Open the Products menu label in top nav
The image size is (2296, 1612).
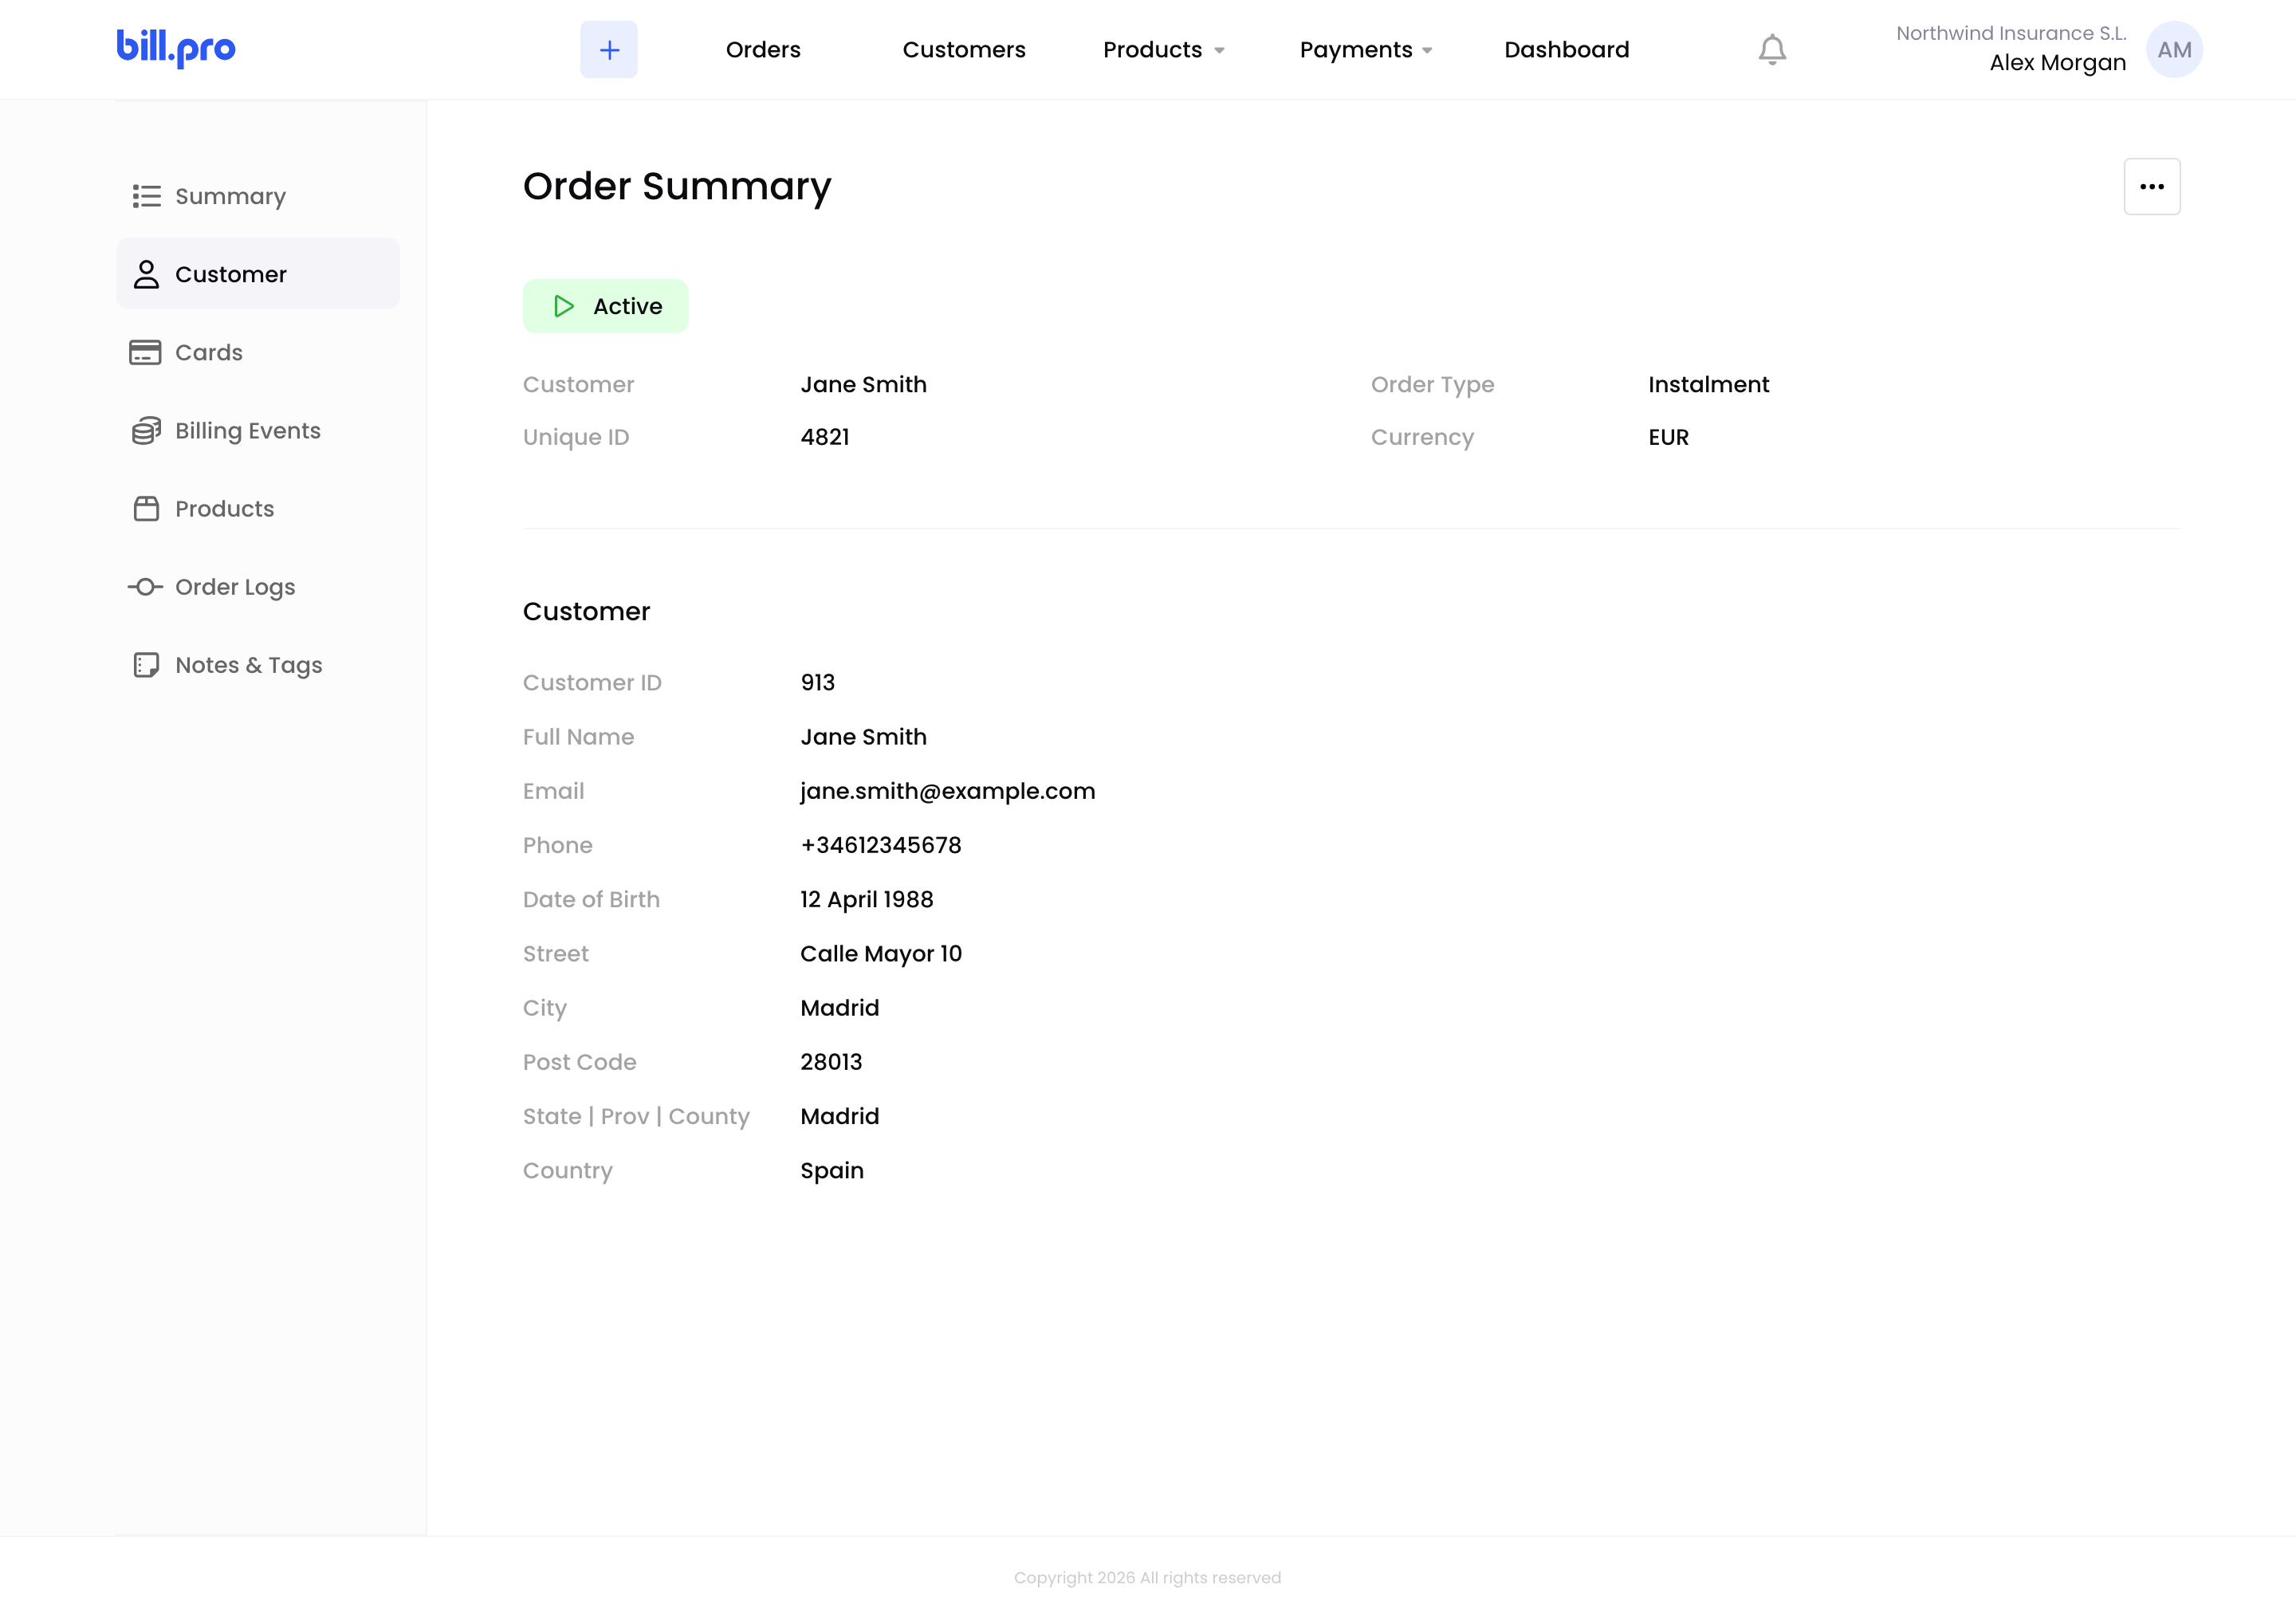click(1152, 49)
